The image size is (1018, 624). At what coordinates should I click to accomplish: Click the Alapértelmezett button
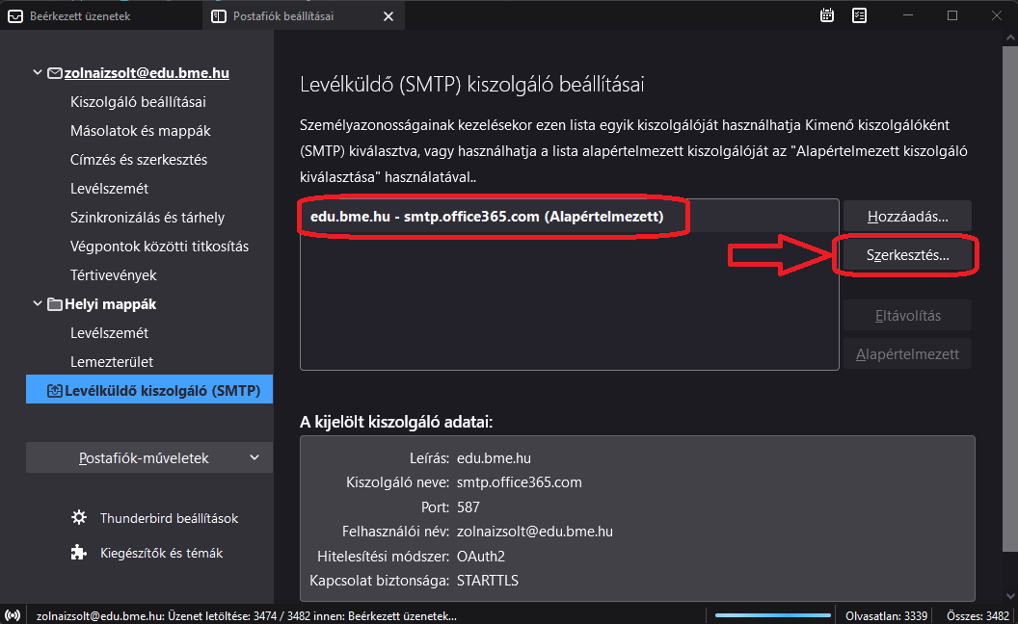pyautogui.click(x=908, y=354)
